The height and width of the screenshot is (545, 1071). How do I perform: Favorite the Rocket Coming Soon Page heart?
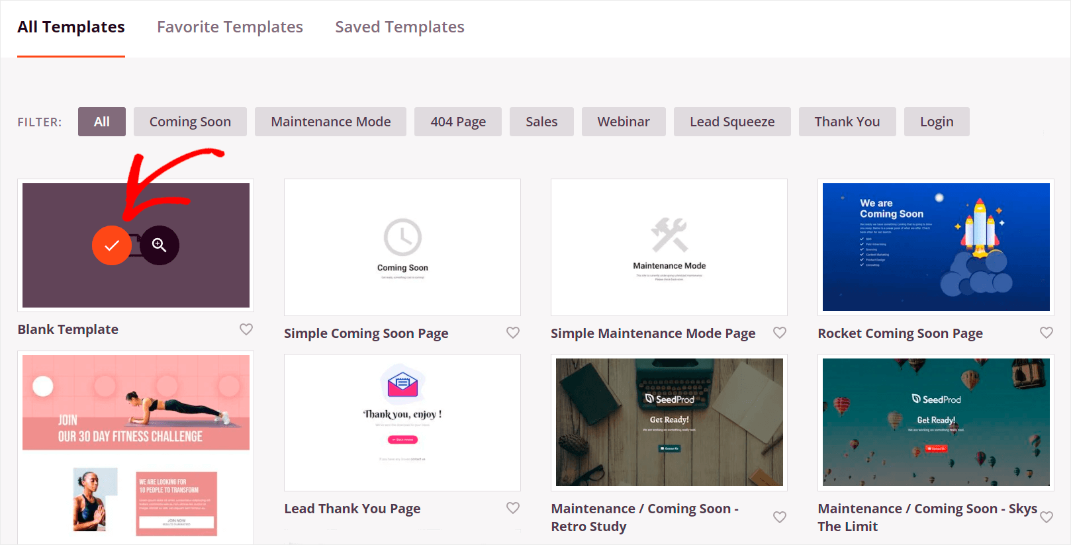[x=1047, y=333]
